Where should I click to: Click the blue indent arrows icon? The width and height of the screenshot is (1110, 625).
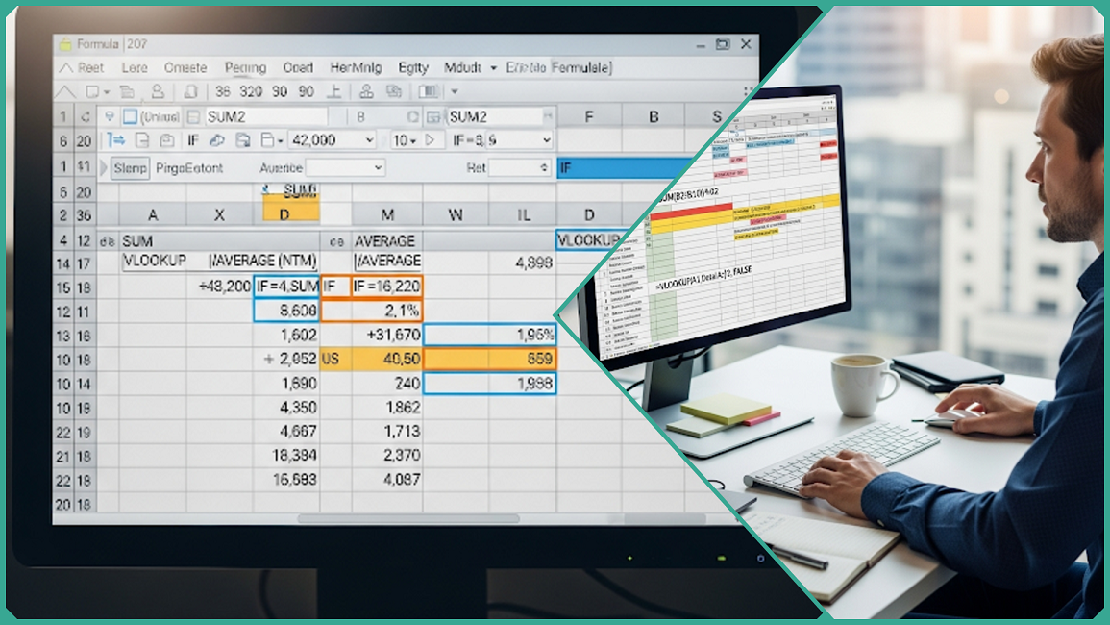(x=115, y=140)
